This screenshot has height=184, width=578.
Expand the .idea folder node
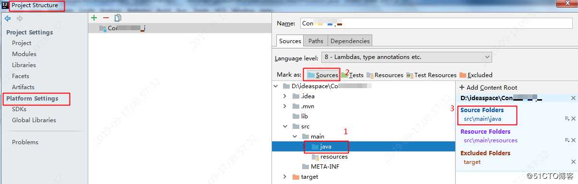[x=284, y=96]
